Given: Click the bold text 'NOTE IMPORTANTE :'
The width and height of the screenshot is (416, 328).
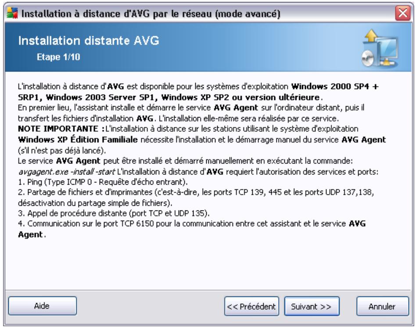Looking at the screenshot, I should coord(61,128).
